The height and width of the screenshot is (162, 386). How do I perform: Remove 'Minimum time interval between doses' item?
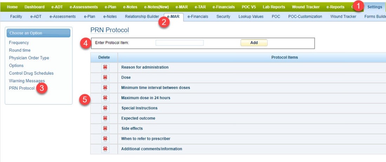(105, 88)
